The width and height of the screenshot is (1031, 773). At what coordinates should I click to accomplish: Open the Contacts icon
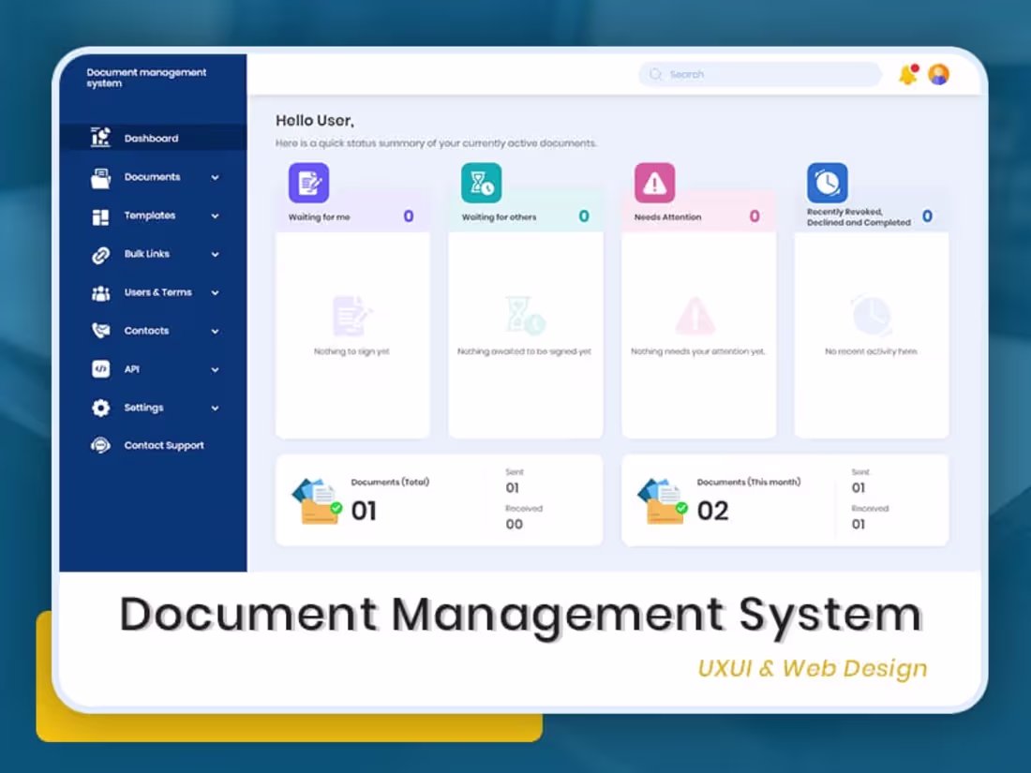coord(99,331)
